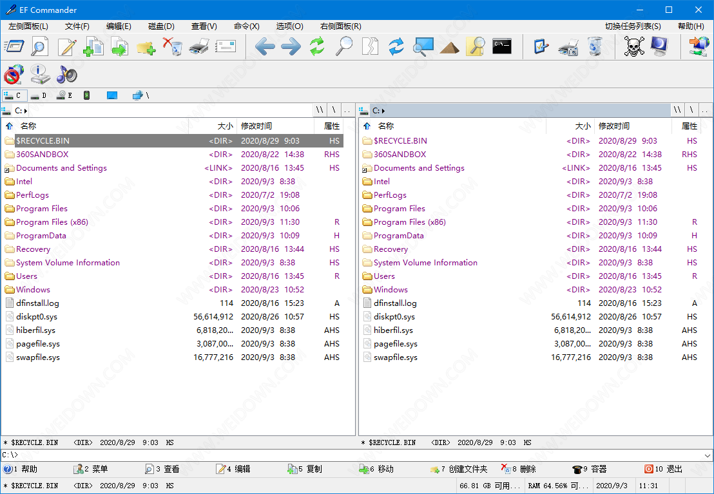The height and width of the screenshot is (494, 714).
Task: Click the blue desktop drive-bar icon
Action: [x=112, y=95]
